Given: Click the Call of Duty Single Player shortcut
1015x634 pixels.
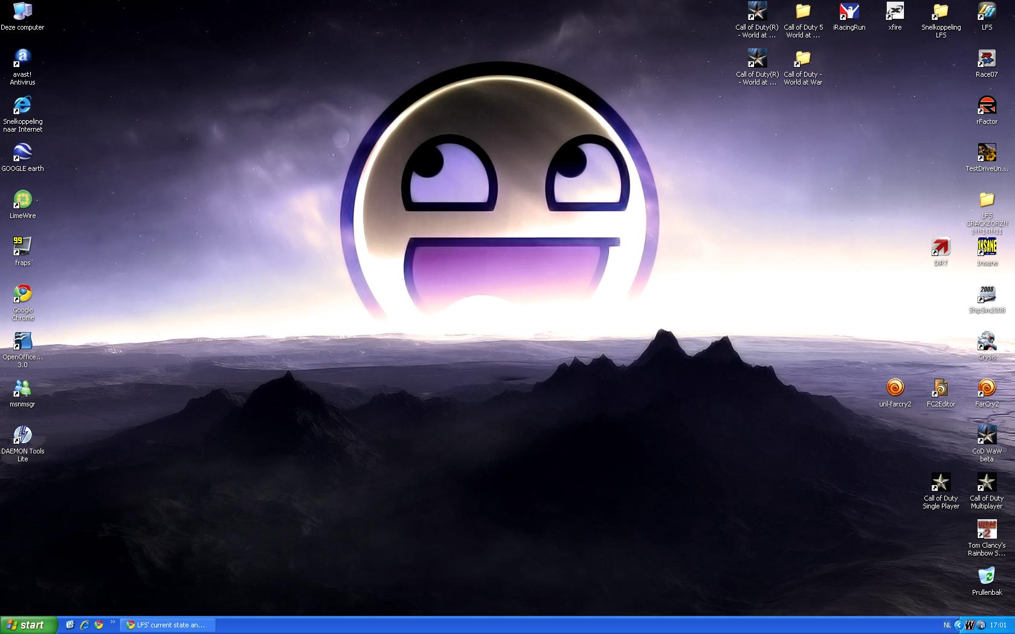Looking at the screenshot, I should pyautogui.click(x=941, y=491).
